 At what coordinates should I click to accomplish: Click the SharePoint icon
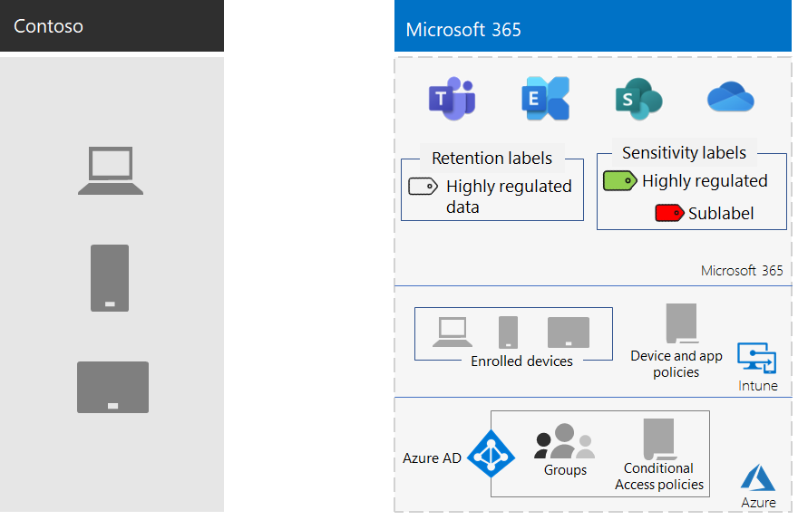[638, 99]
